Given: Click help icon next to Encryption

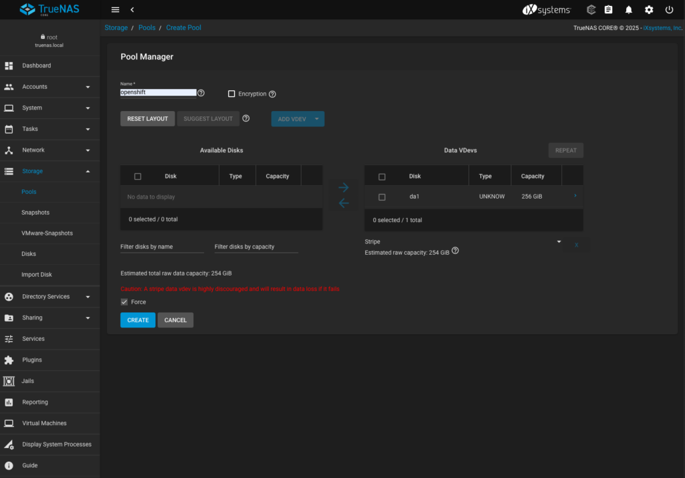Looking at the screenshot, I should coord(272,94).
